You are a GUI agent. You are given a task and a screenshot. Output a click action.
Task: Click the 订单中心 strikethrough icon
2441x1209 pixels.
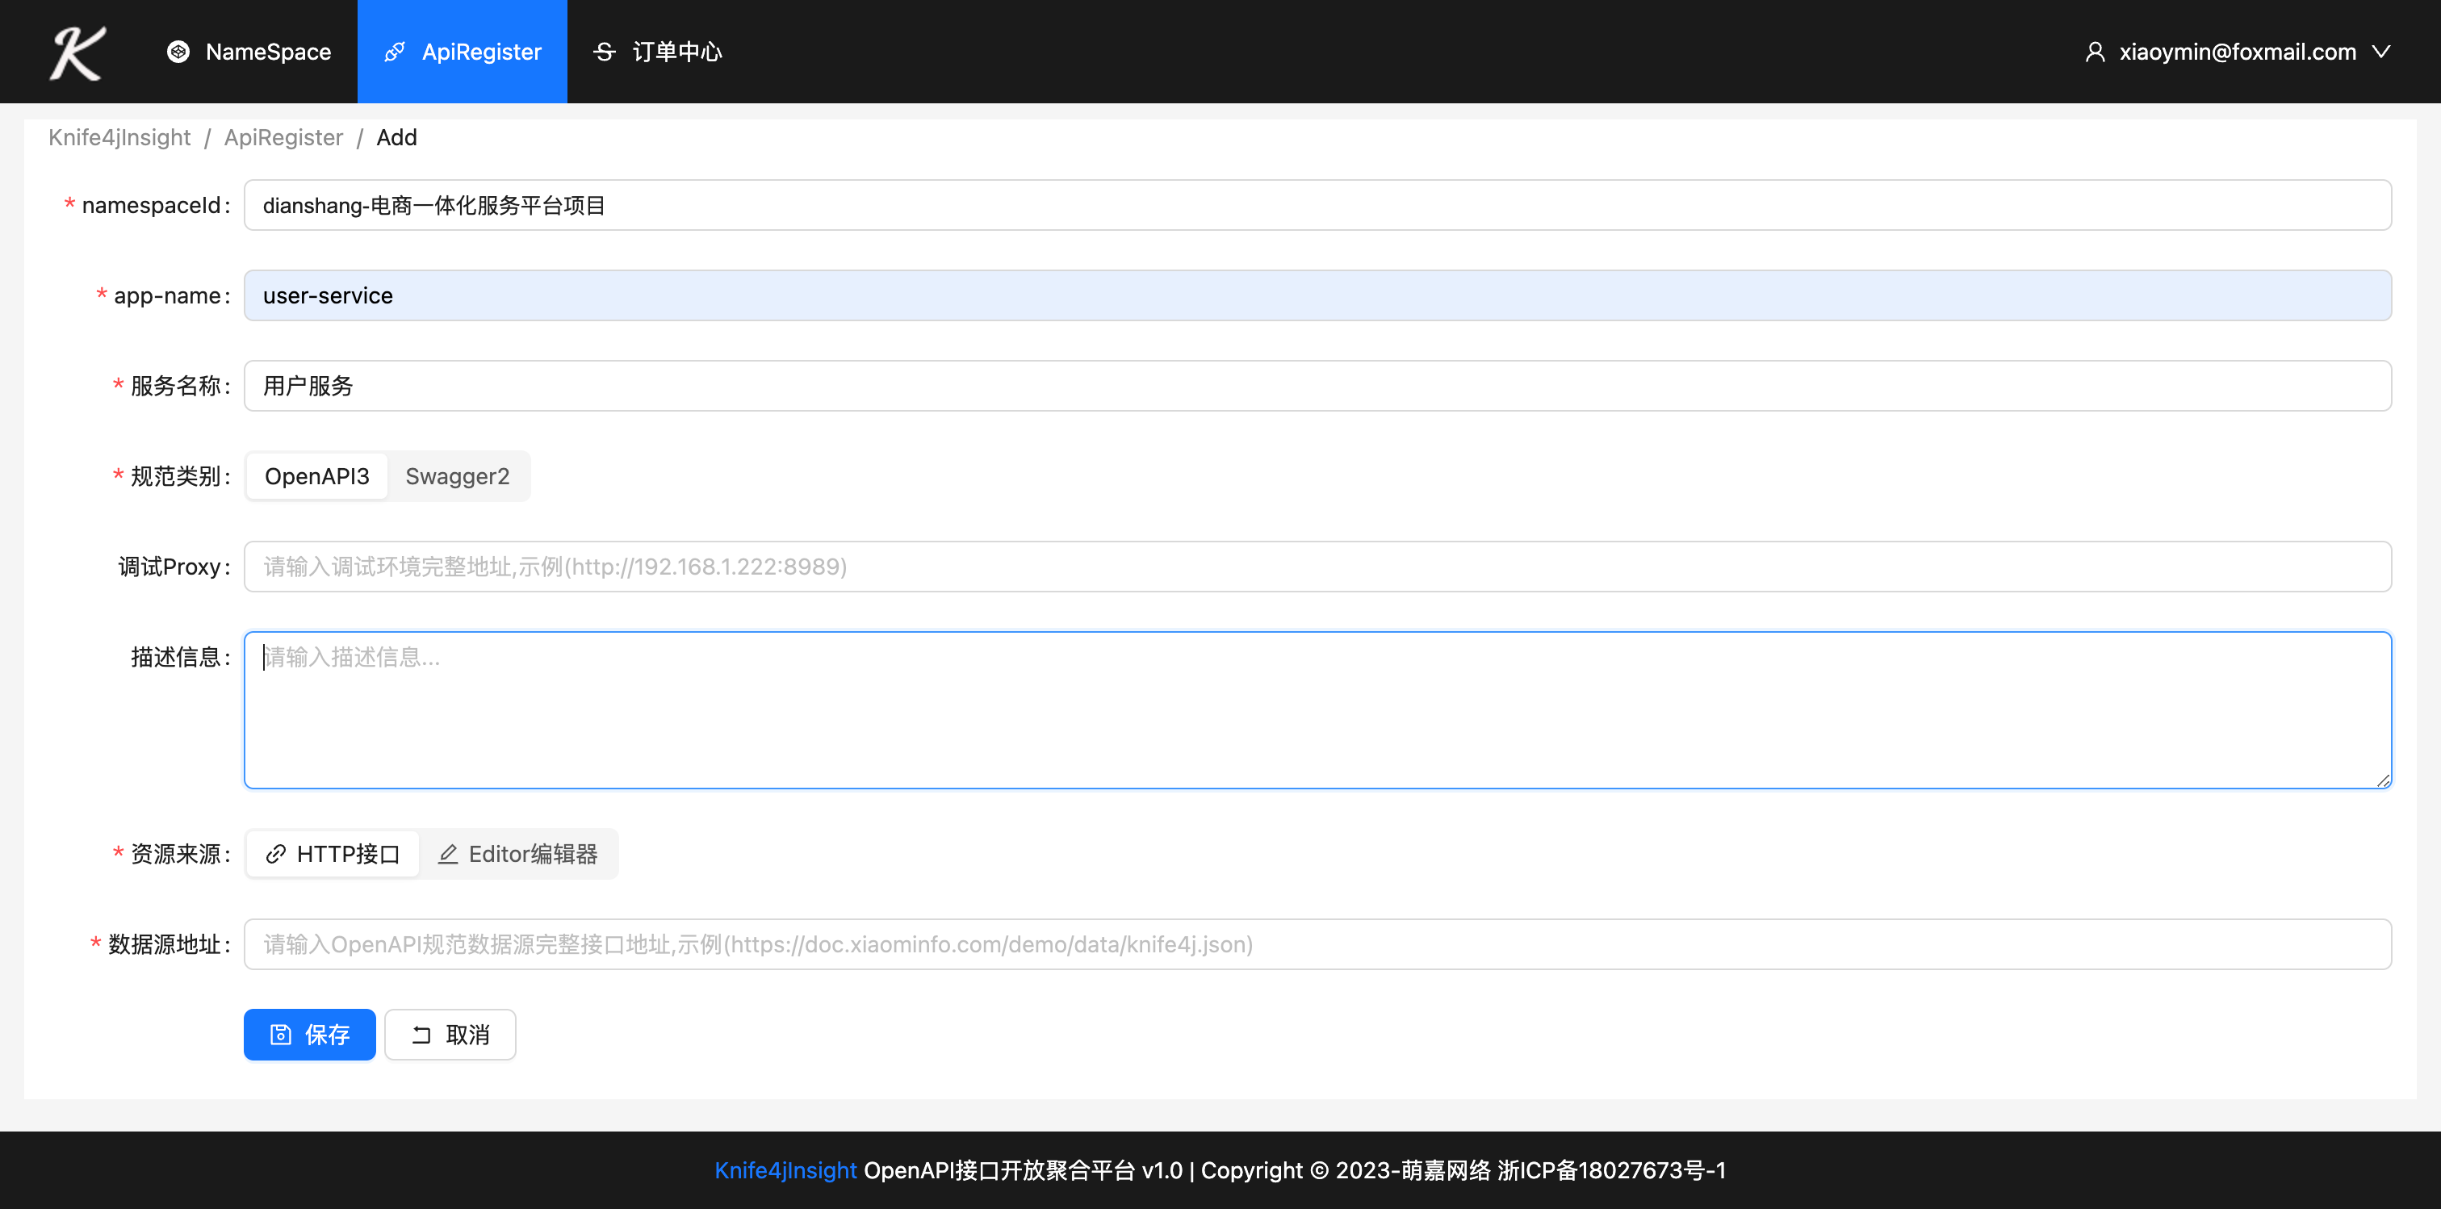click(605, 51)
